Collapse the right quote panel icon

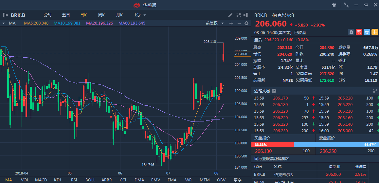pyautogui.click(x=246, y=15)
